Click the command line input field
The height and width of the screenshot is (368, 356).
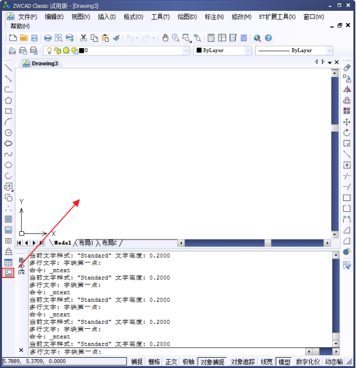(x=166, y=351)
